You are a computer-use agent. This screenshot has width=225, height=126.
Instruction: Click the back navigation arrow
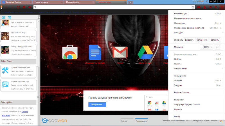(x=6, y=7)
